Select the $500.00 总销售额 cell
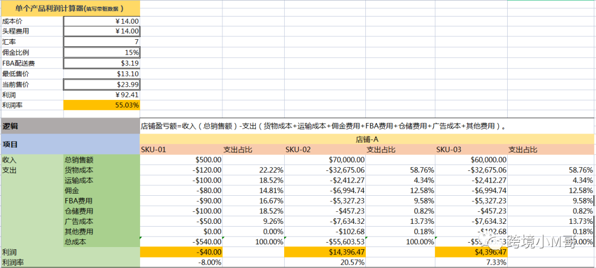Viewport: 596px width, 268px height. tap(181, 160)
